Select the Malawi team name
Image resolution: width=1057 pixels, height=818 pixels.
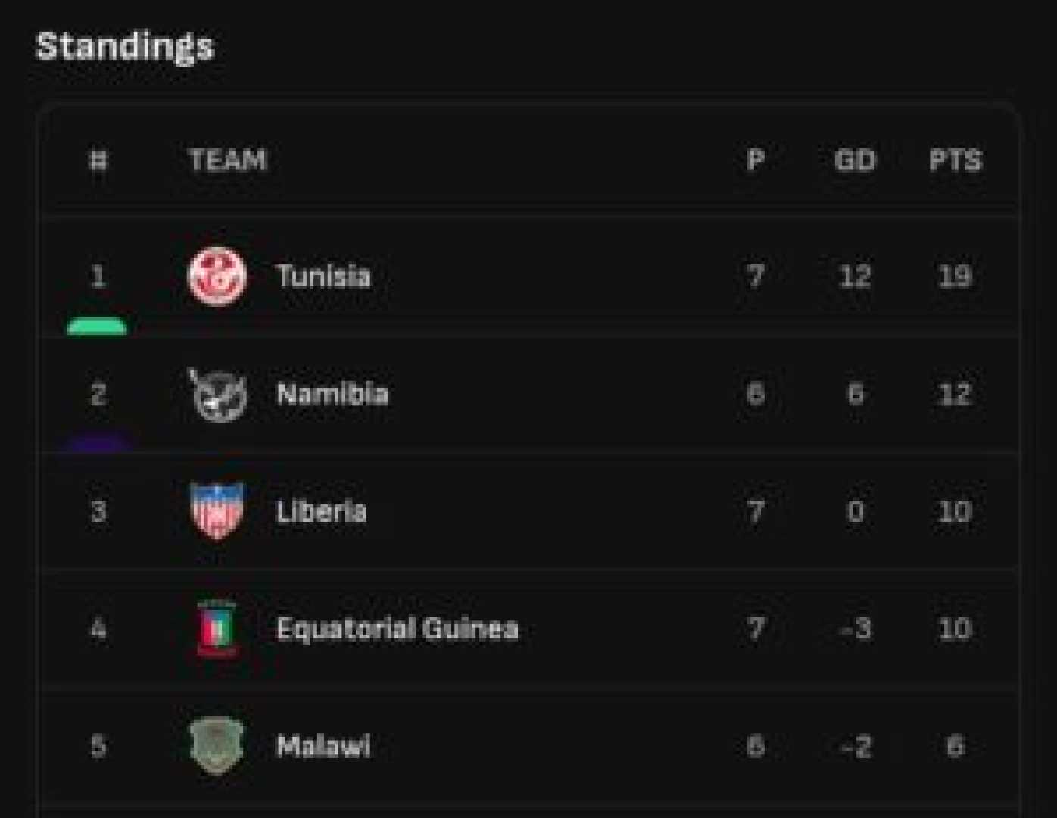[323, 746]
